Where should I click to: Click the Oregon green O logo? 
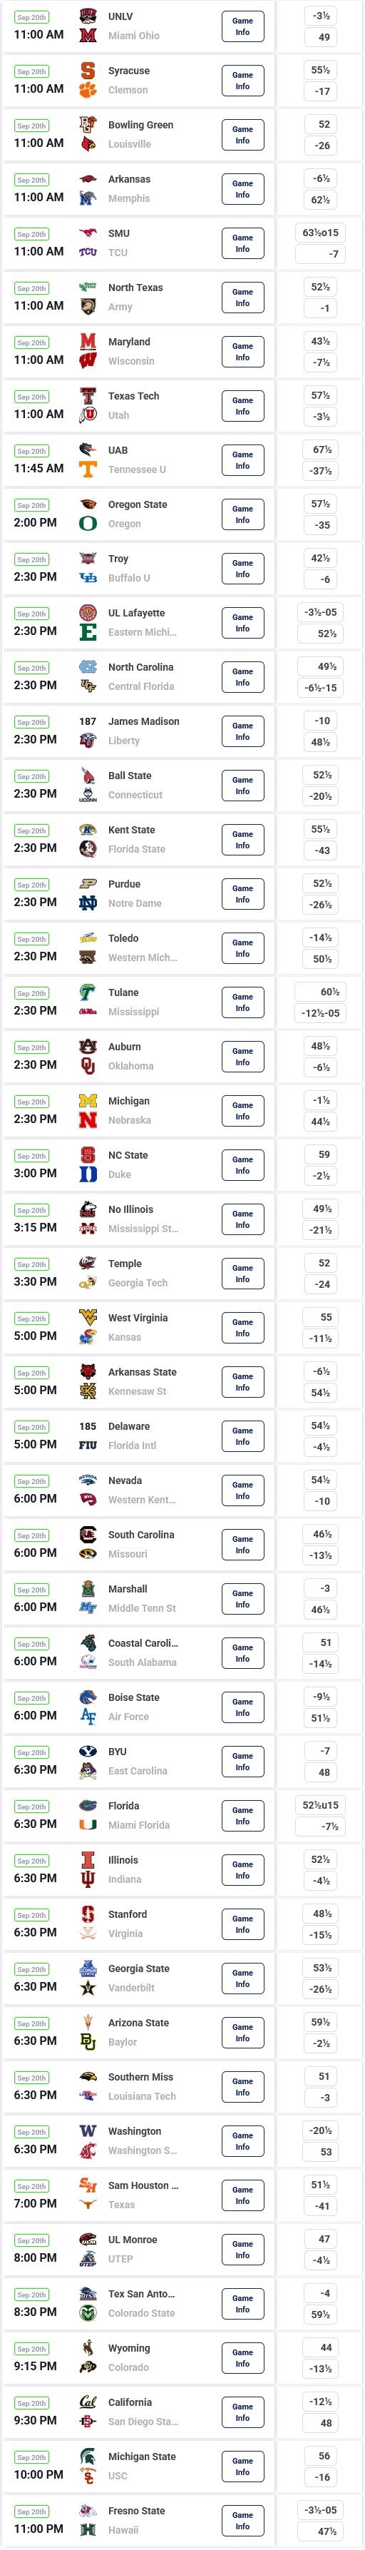[88, 524]
